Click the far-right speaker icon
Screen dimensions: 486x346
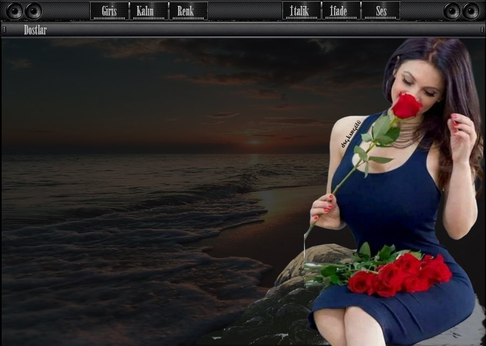coord(471,11)
